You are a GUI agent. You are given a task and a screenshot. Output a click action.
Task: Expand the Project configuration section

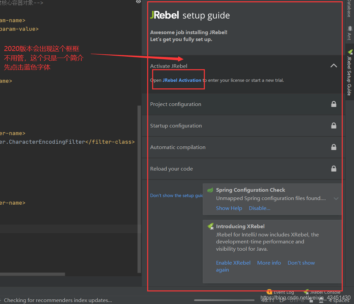click(x=176, y=104)
